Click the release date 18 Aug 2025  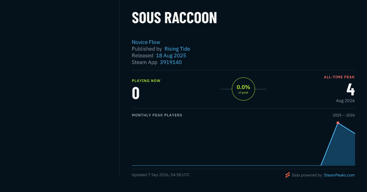pyautogui.click(x=171, y=55)
